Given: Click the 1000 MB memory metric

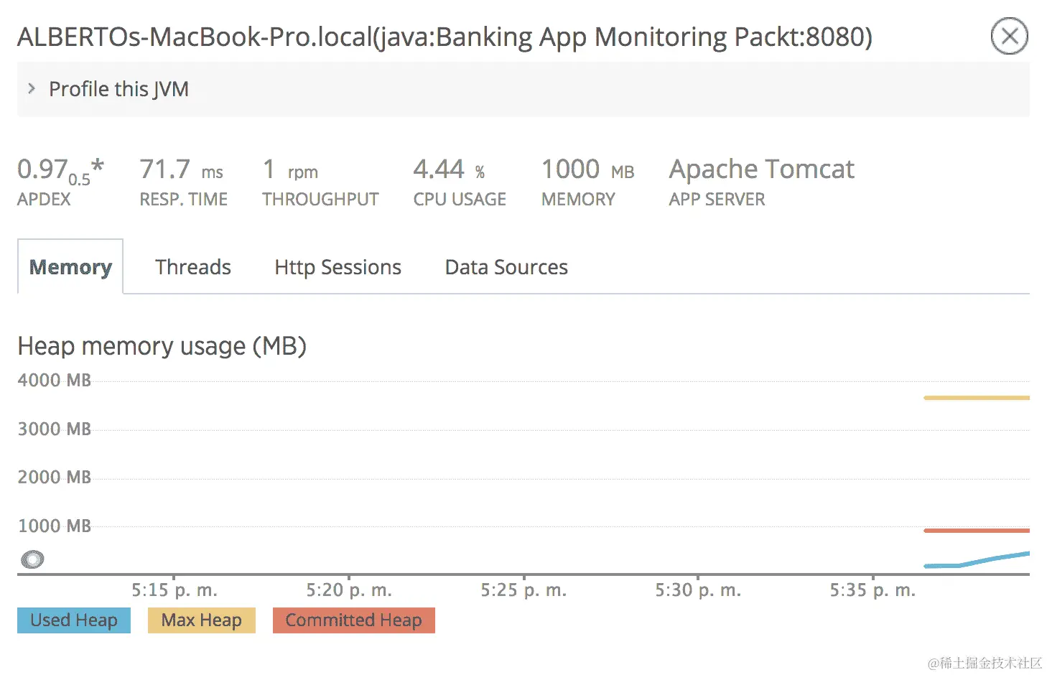Looking at the screenshot, I should (587, 170).
